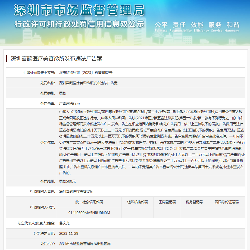Click the 处罚依据 legal basis paragraph
This screenshot has height=250, width=250.
(152, 142)
